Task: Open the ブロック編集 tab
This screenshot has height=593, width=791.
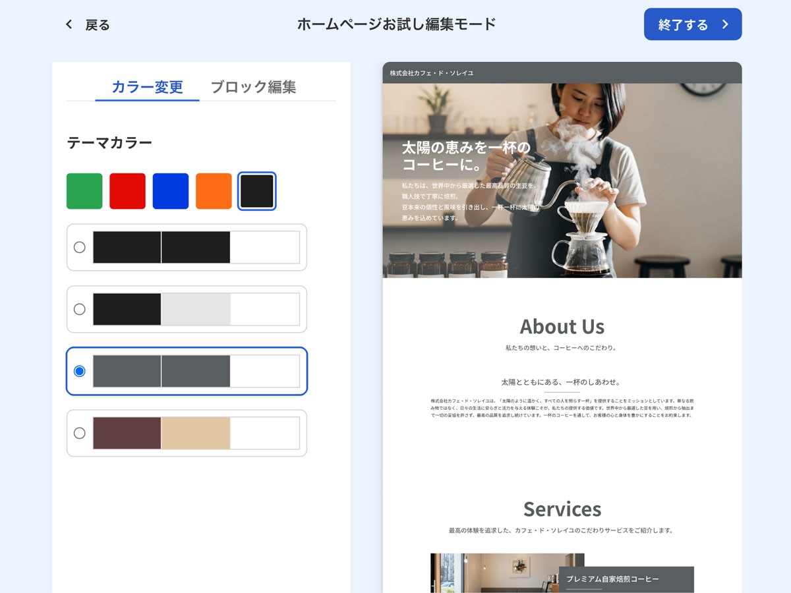Action: coord(253,87)
